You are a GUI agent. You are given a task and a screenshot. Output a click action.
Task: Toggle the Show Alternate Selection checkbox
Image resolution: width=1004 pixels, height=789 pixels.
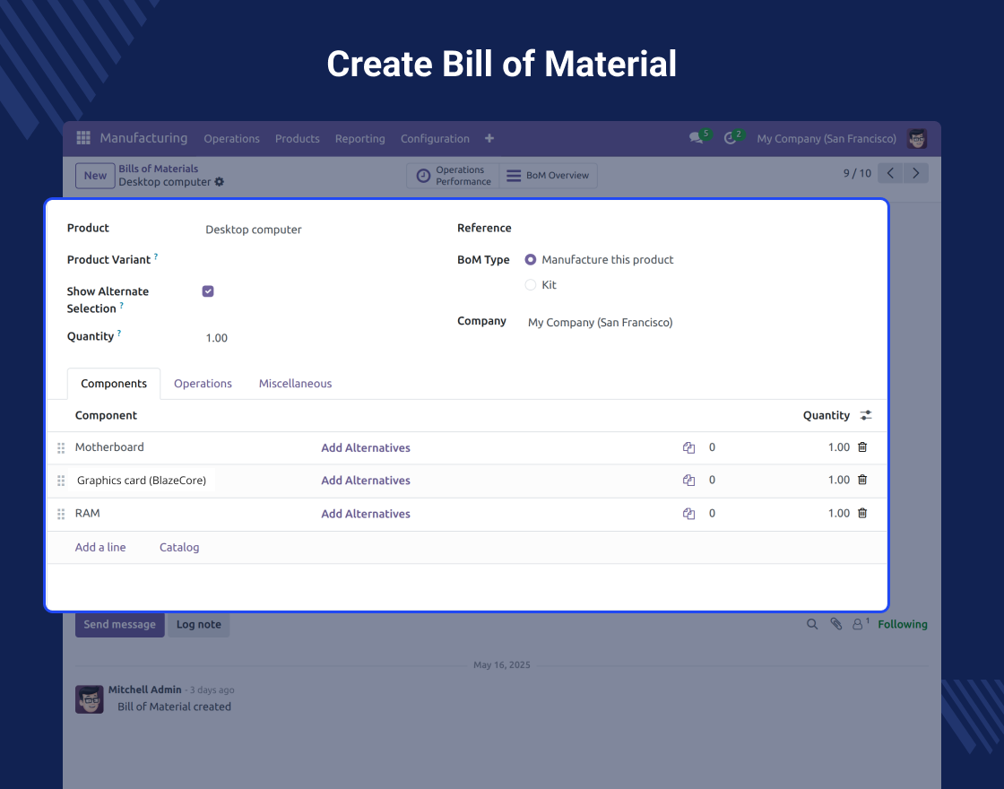(x=208, y=291)
